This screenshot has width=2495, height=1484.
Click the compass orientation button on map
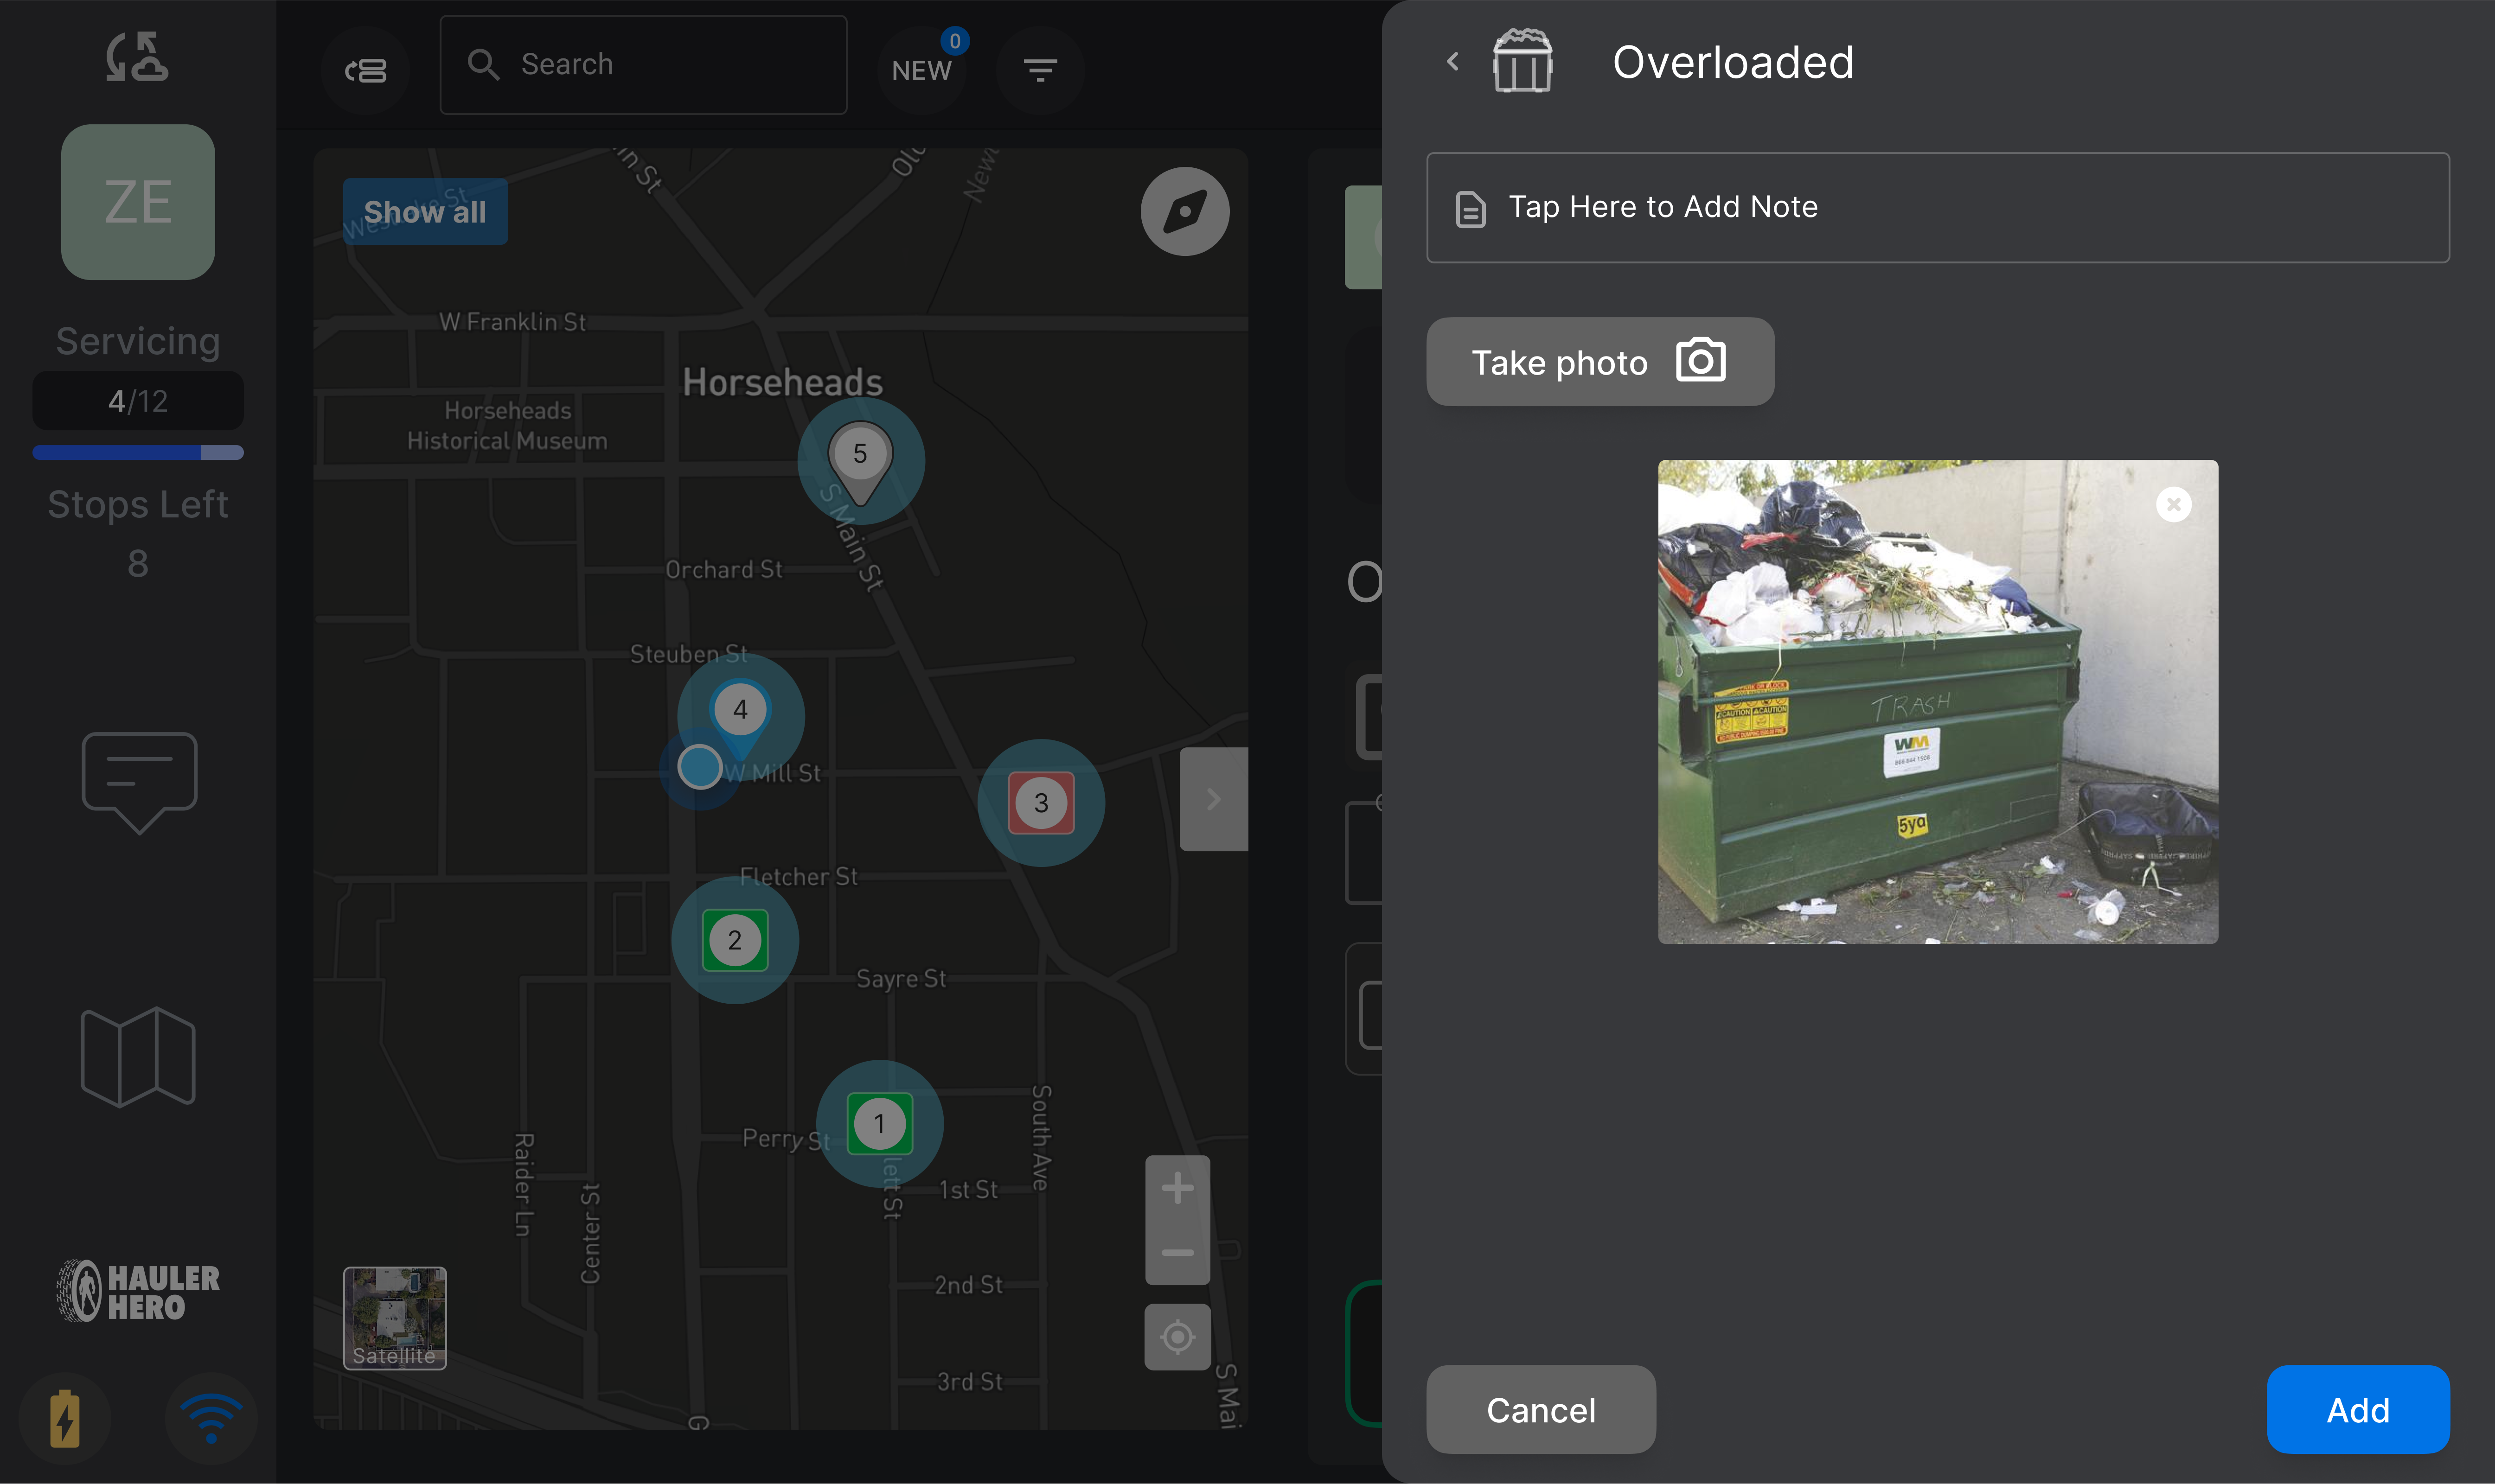(1185, 211)
